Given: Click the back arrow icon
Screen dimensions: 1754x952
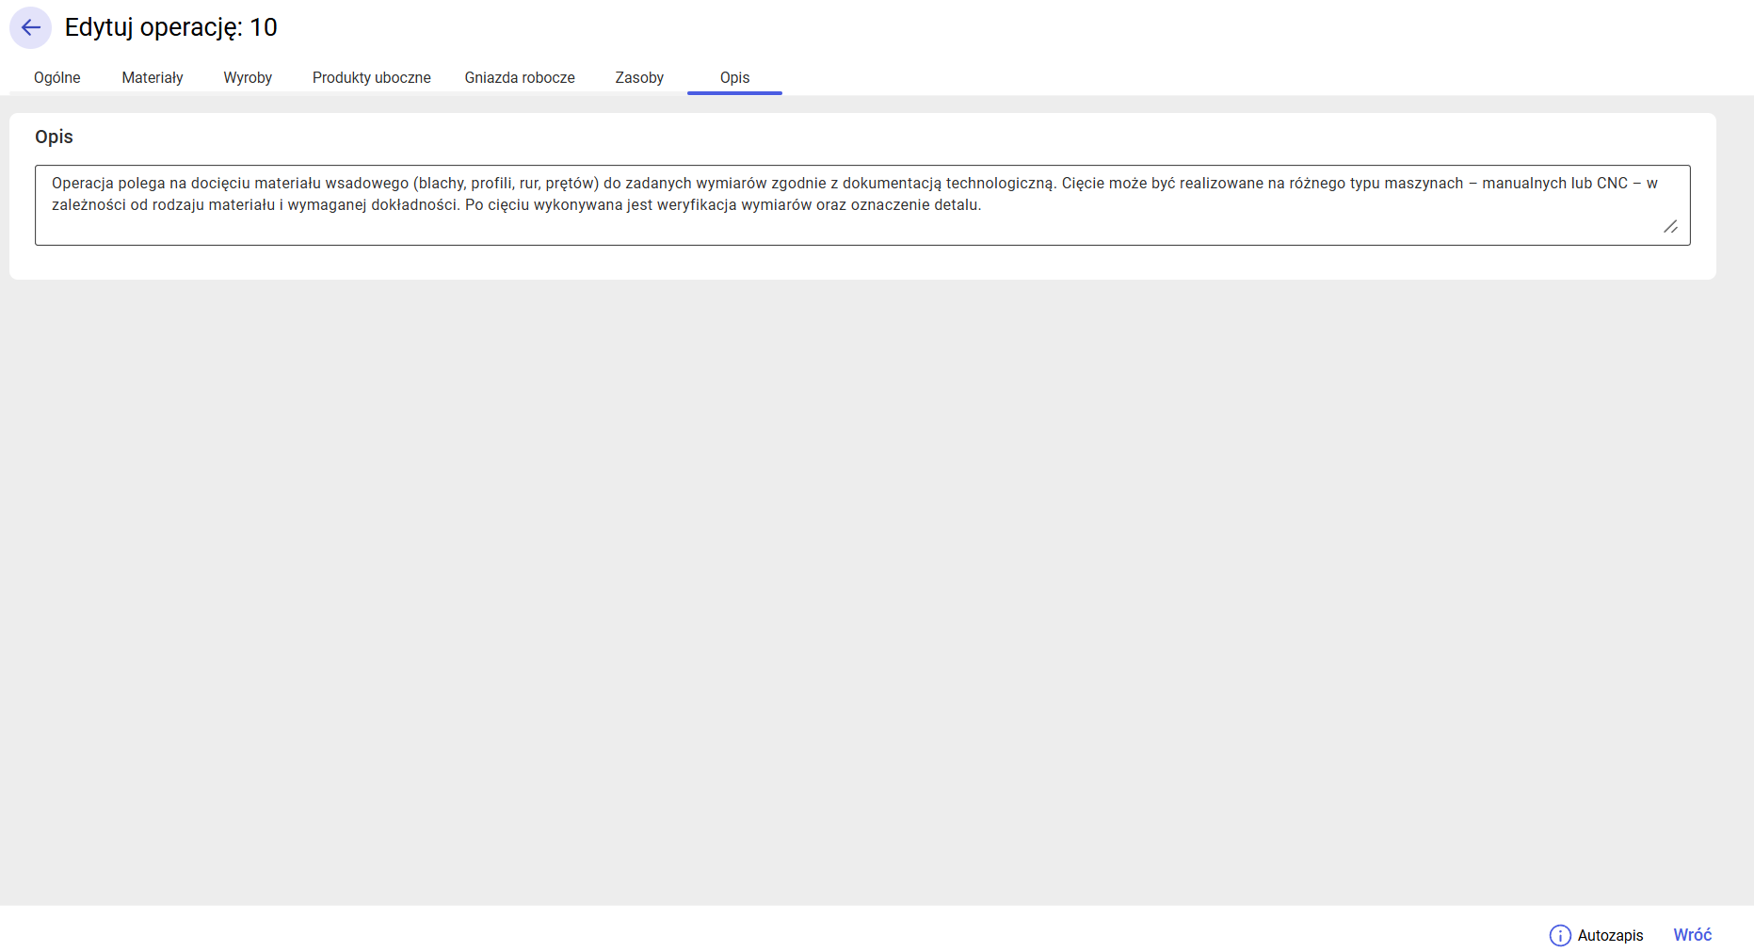Looking at the screenshot, I should pyautogui.click(x=30, y=27).
